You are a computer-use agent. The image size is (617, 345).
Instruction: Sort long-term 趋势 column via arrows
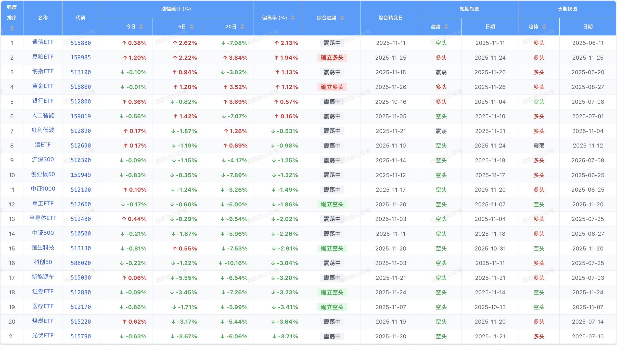[x=544, y=26]
